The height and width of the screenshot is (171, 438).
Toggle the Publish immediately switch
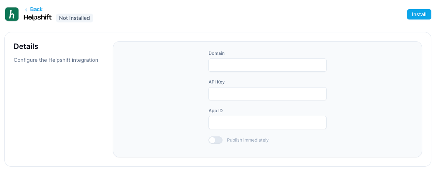click(x=215, y=140)
